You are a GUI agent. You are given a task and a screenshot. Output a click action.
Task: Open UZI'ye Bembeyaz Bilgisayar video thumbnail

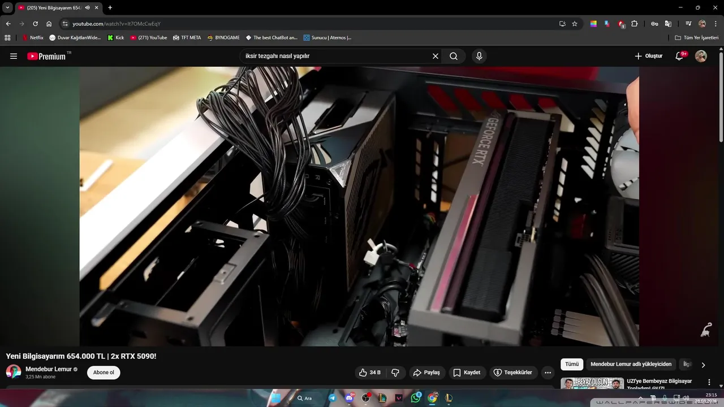[x=592, y=383]
